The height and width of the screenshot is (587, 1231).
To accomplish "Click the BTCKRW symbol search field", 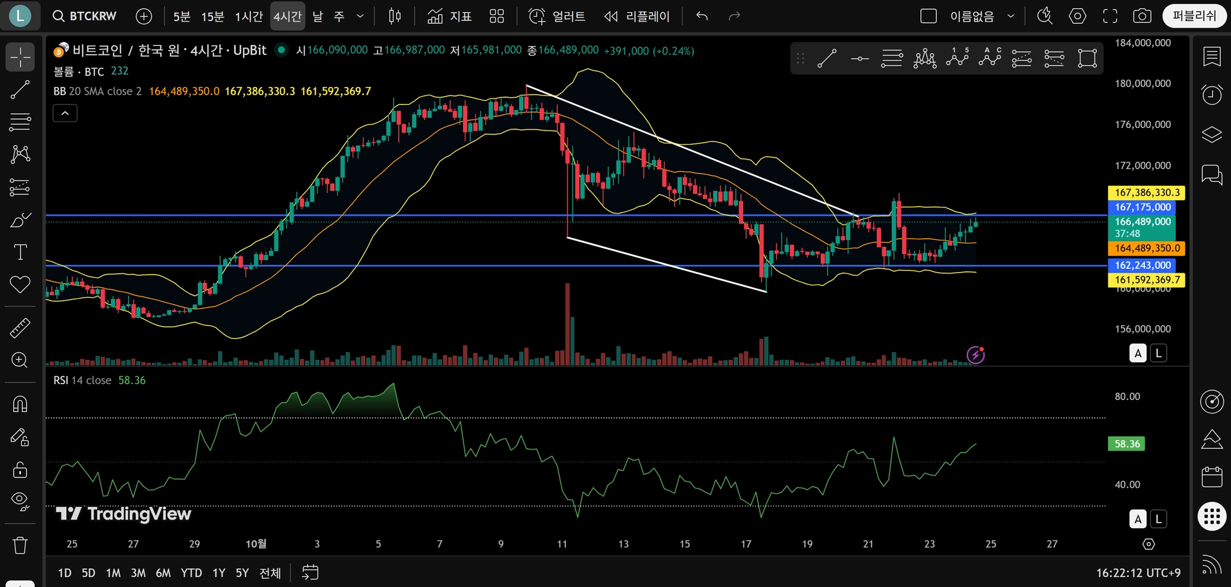I will 85,16.
